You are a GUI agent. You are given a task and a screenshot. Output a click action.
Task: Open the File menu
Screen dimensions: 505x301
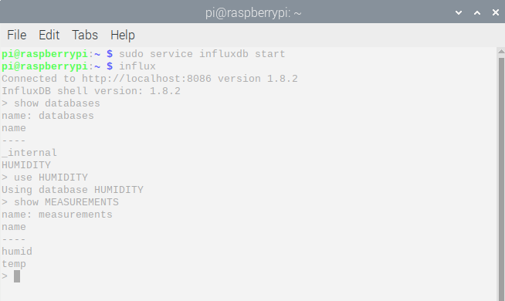[17, 35]
